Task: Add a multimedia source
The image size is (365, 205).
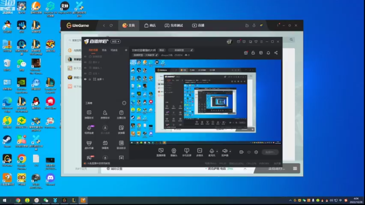Action: (x=199, y=152)
